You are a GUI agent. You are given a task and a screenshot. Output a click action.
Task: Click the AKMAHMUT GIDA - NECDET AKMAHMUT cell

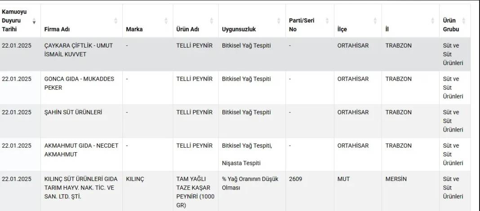tap(81, 150)
